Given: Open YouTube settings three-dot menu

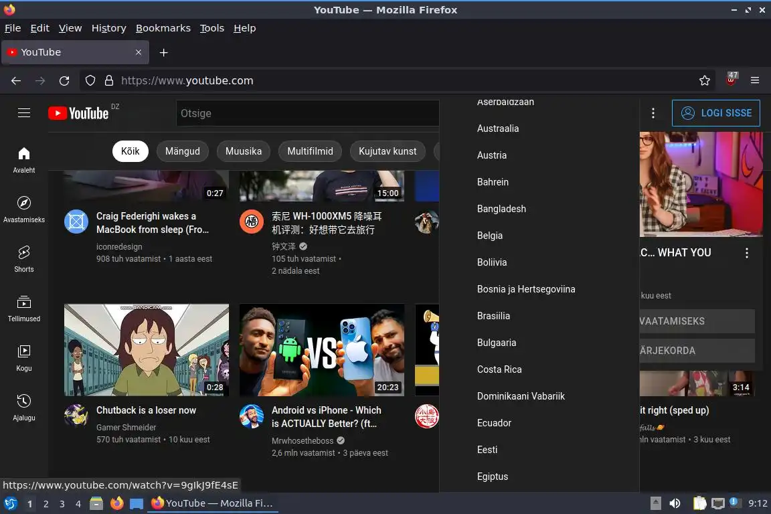Looking at the screenshot, I should [653, 113].
